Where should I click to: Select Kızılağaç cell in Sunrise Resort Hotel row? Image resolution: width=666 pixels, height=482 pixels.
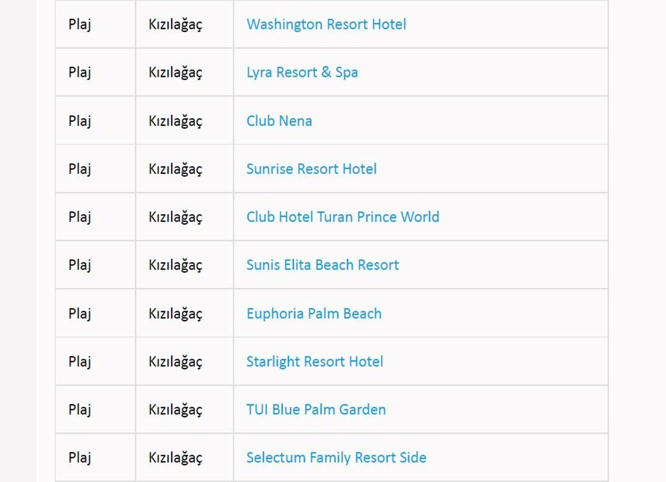[x=175, y=169]
